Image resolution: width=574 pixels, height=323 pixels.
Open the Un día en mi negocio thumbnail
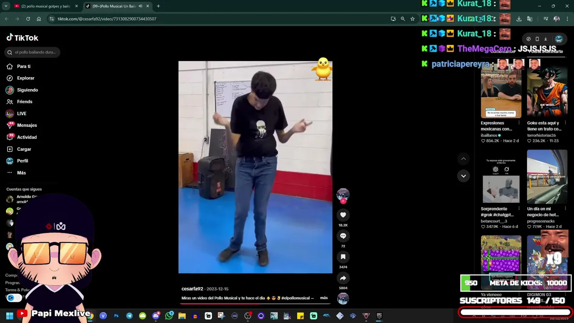(547, 176)
